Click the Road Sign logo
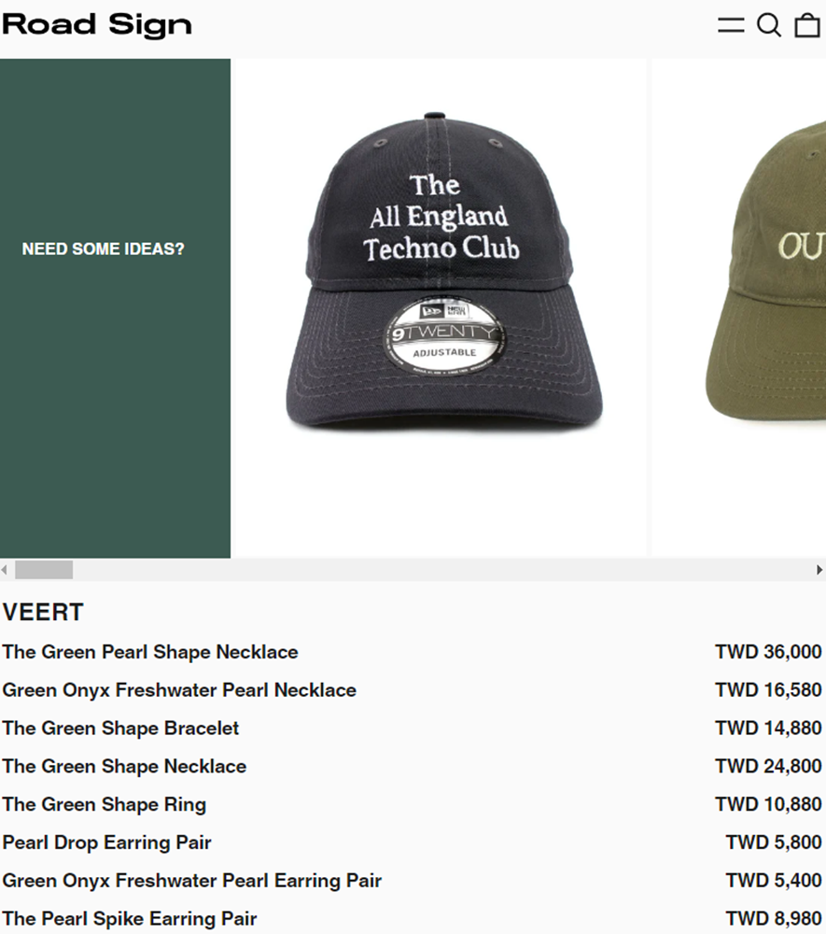826x934 pixels. tap(97, 25)
